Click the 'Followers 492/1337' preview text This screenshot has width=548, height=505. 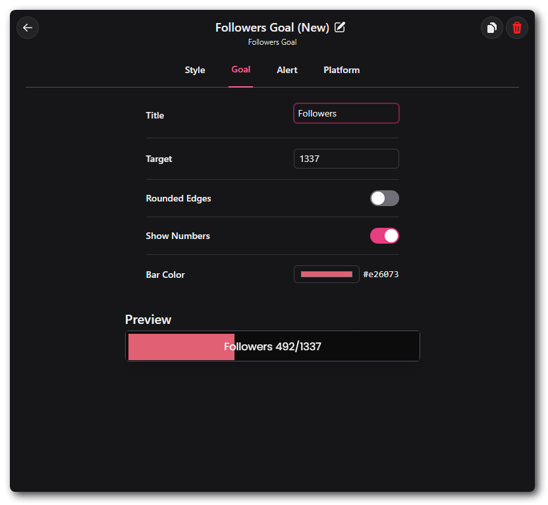tap(273, 346)
